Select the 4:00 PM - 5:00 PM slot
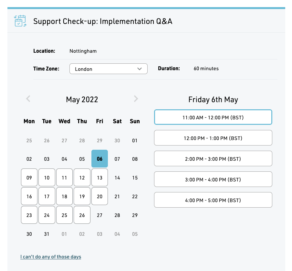Screen dimensions: 292x271 tap(213, 200)
